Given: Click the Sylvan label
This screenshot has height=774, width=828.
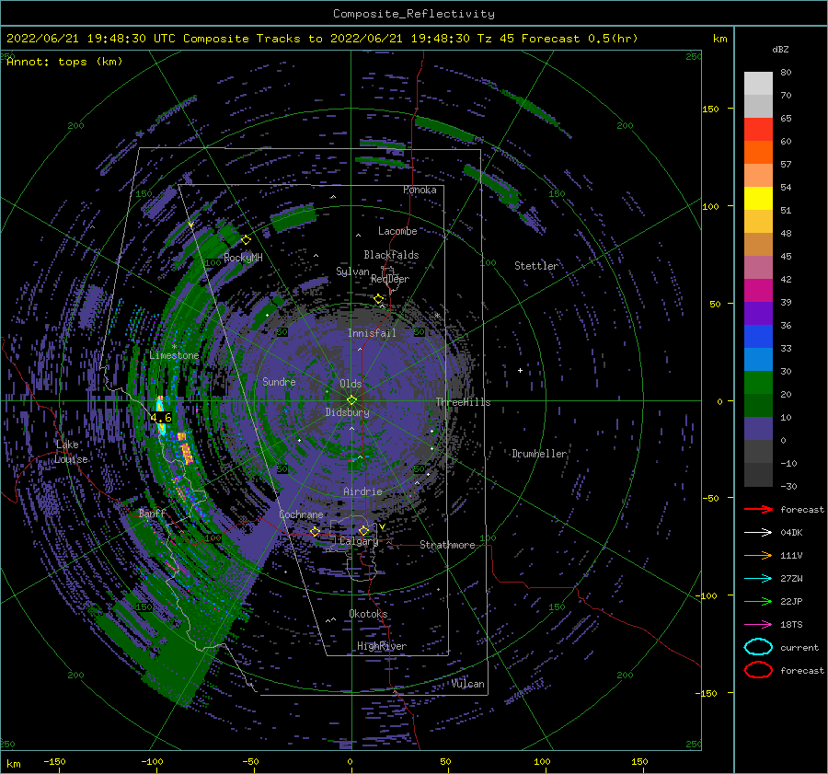Looking at the screenshot, I should [352, 271].
